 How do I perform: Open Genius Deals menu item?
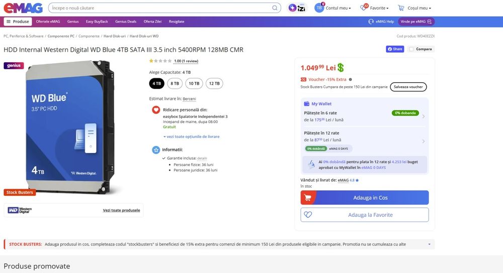(x=126, y=22)
